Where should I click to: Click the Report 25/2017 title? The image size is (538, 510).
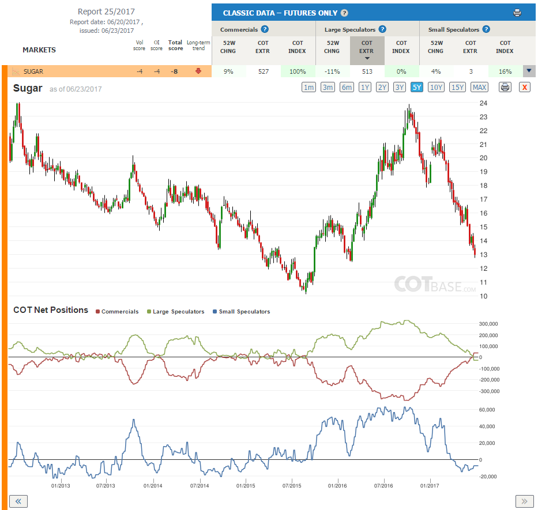point(106,12)
